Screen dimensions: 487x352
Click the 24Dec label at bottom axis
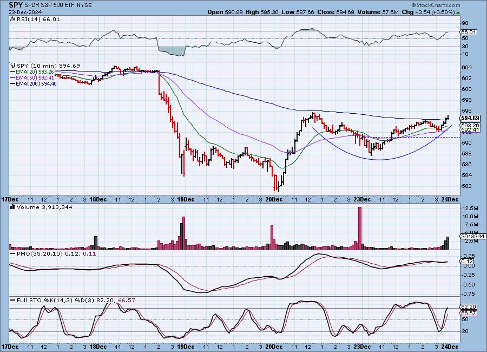(x=450, y=347)
